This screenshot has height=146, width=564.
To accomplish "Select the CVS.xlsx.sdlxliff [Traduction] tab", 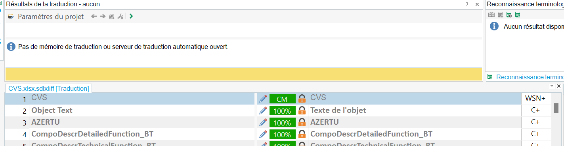I will pyautogui.click(x=48, y=88).
